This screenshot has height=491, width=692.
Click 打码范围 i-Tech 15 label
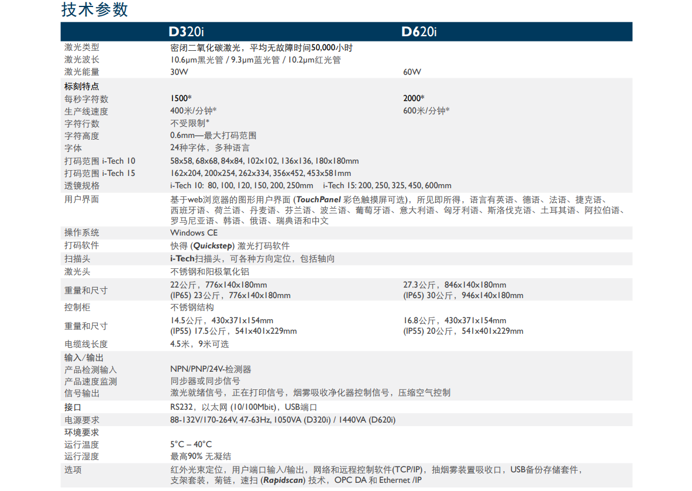coord(100,174)
